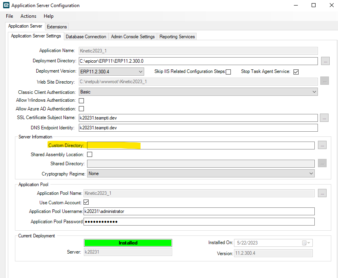Open the Actions menu
The height and width of the screenshot is (278, 338).
pyautogui.click(x=28, y=16)
